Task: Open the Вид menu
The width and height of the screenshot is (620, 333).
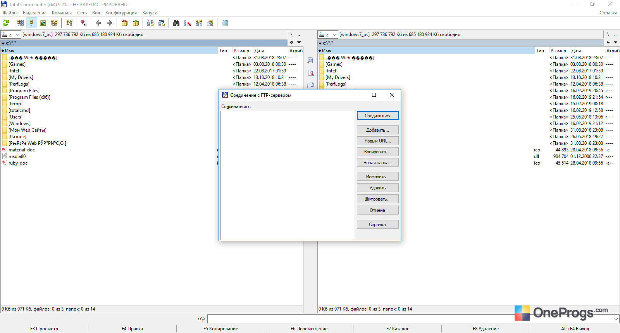Action: pyautogui.click(x=96, y=13)
